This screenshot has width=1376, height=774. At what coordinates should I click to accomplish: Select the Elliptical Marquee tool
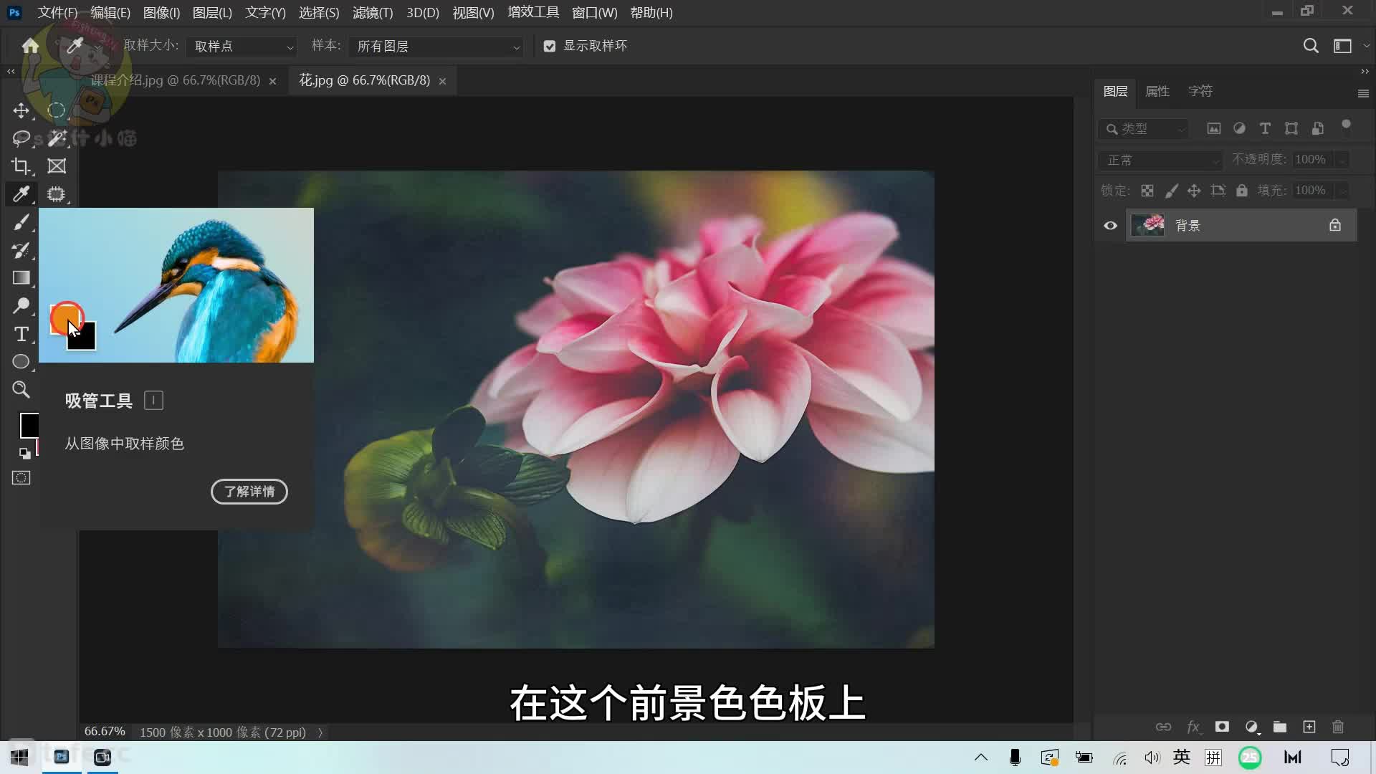pyautogui.click(x=56, y=110)
